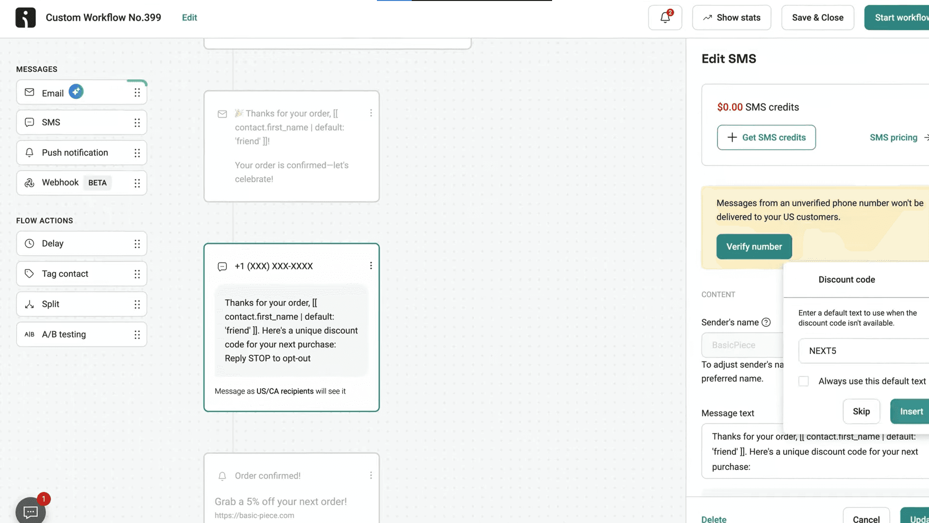Click the Verify number button
This screenshot has width=929, height=523.
pos(754,246)
